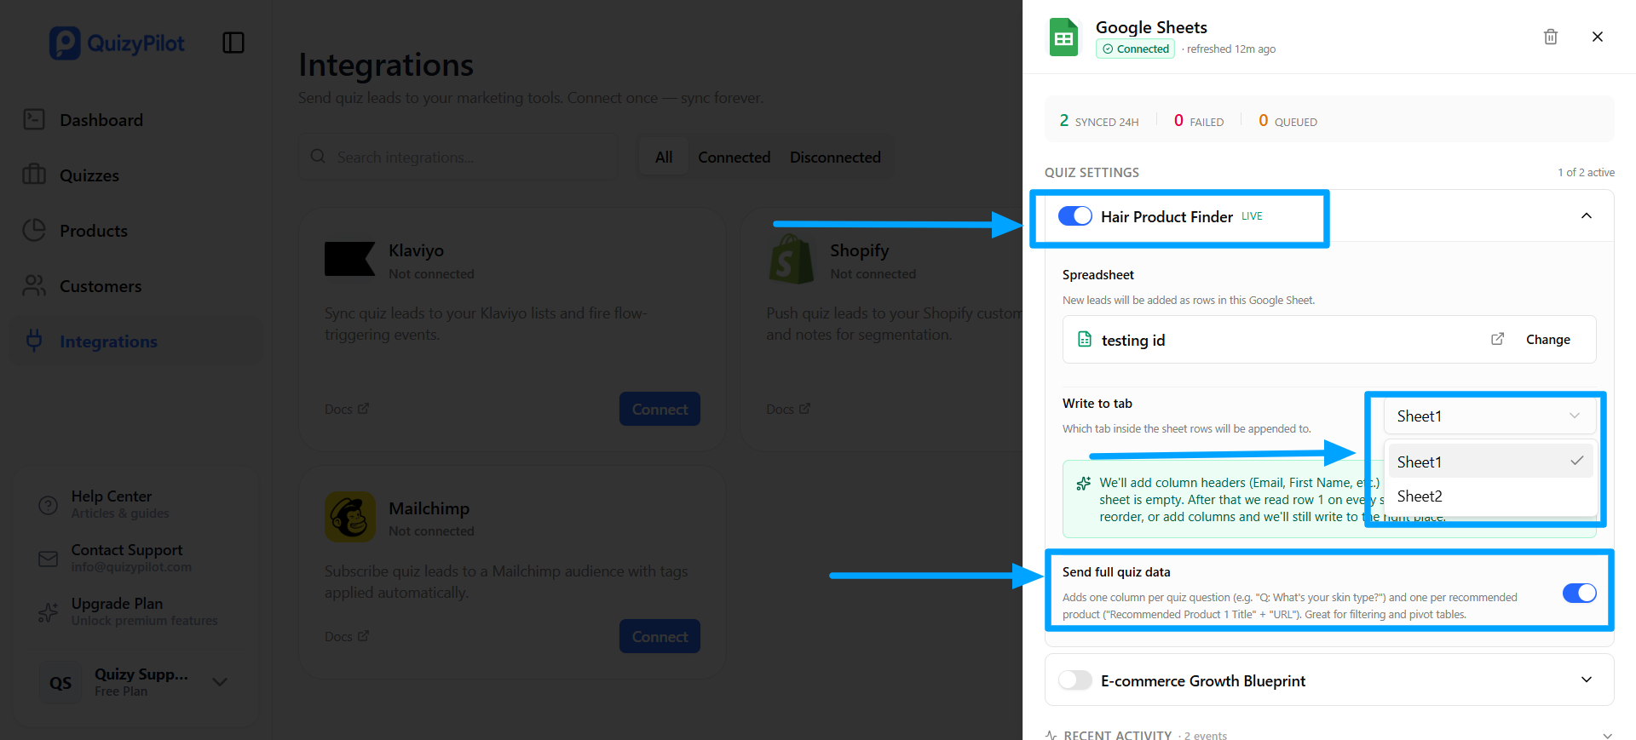Connect the Mailchimp integration
The height and width of the screenshot is (740, 1636).
point(660,636)
